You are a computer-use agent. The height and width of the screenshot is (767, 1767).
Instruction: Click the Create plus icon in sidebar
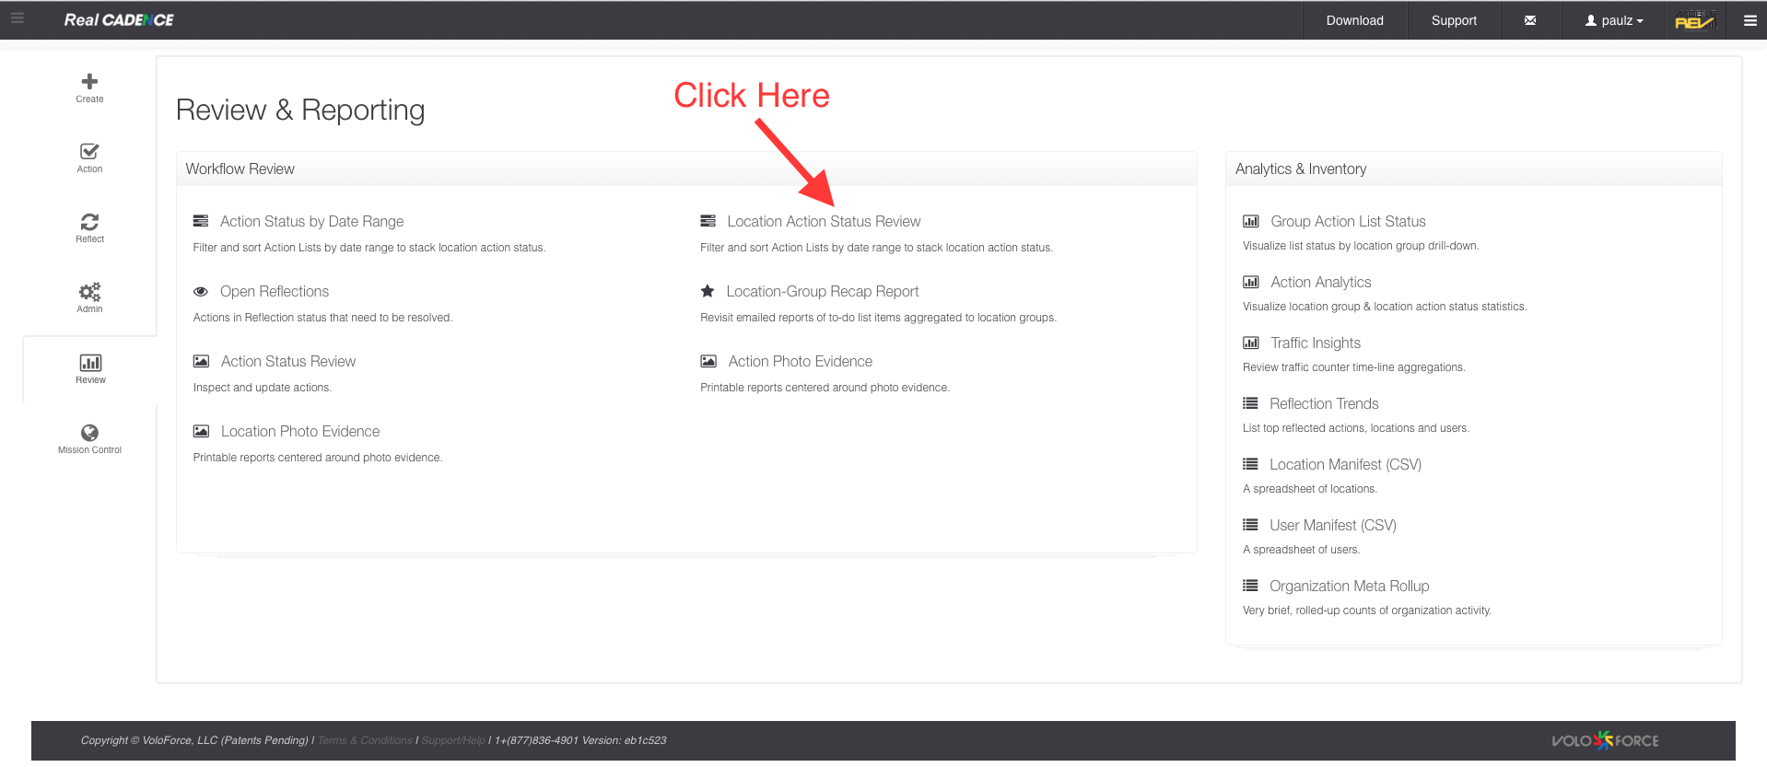pos(89,82)
